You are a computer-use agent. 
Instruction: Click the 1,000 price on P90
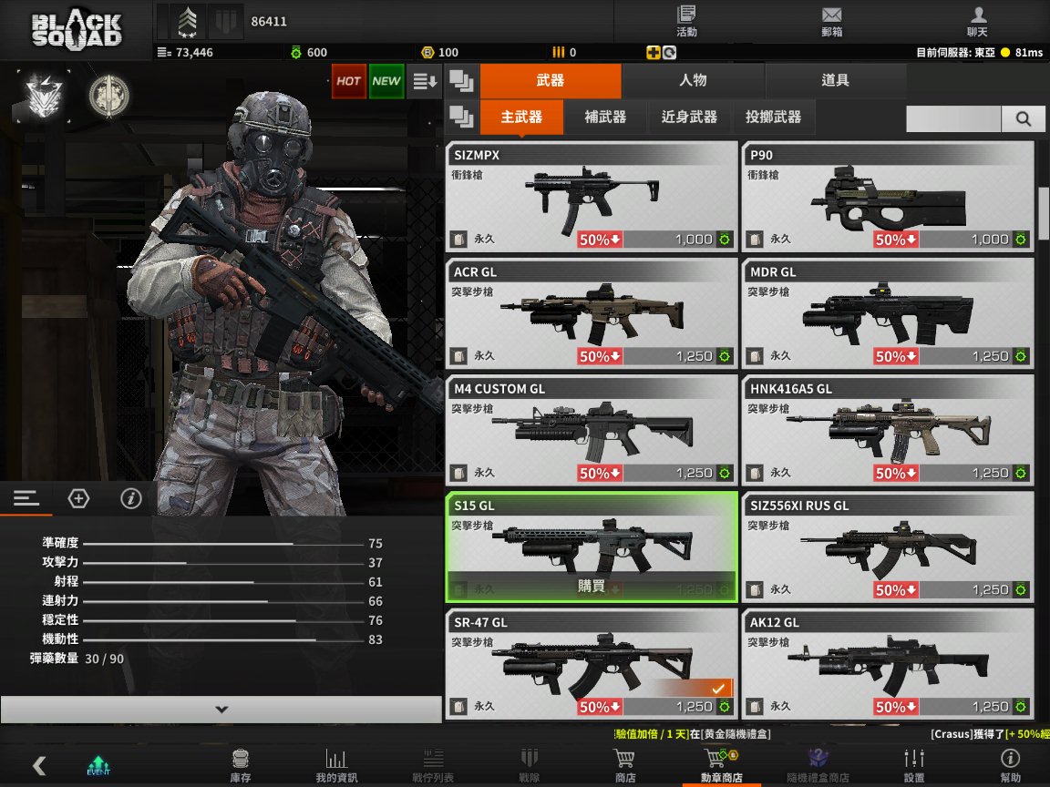[x=990, y=240]
